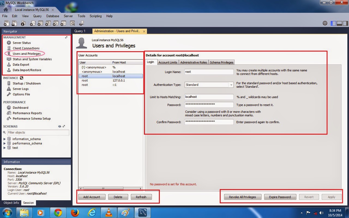Switch to the Administrative Roles tab
The image size is (349, 218).
point(194,62)
